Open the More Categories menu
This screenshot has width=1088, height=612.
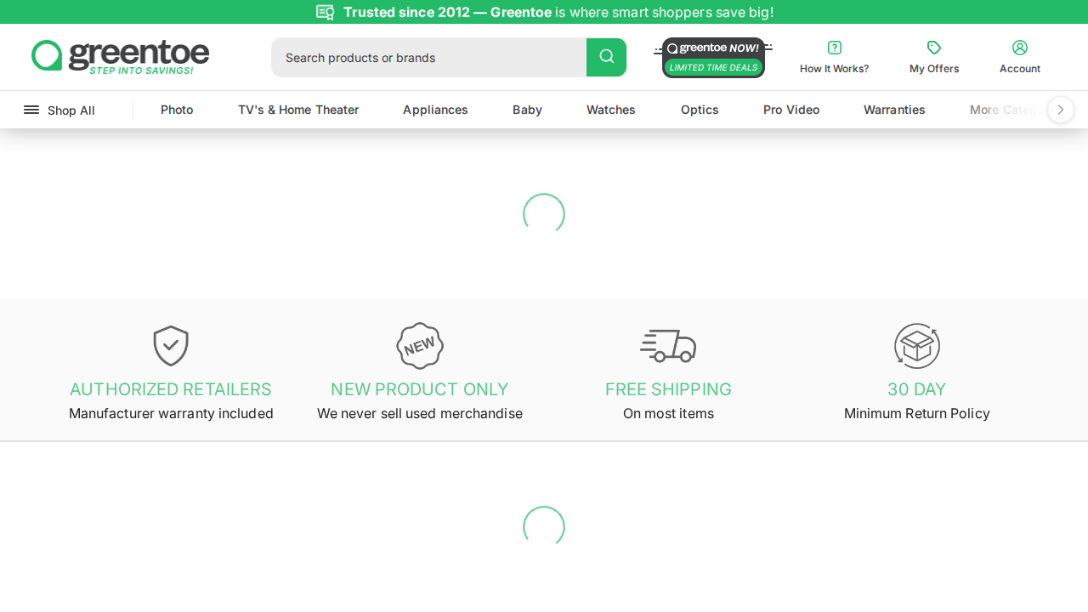1003,110
